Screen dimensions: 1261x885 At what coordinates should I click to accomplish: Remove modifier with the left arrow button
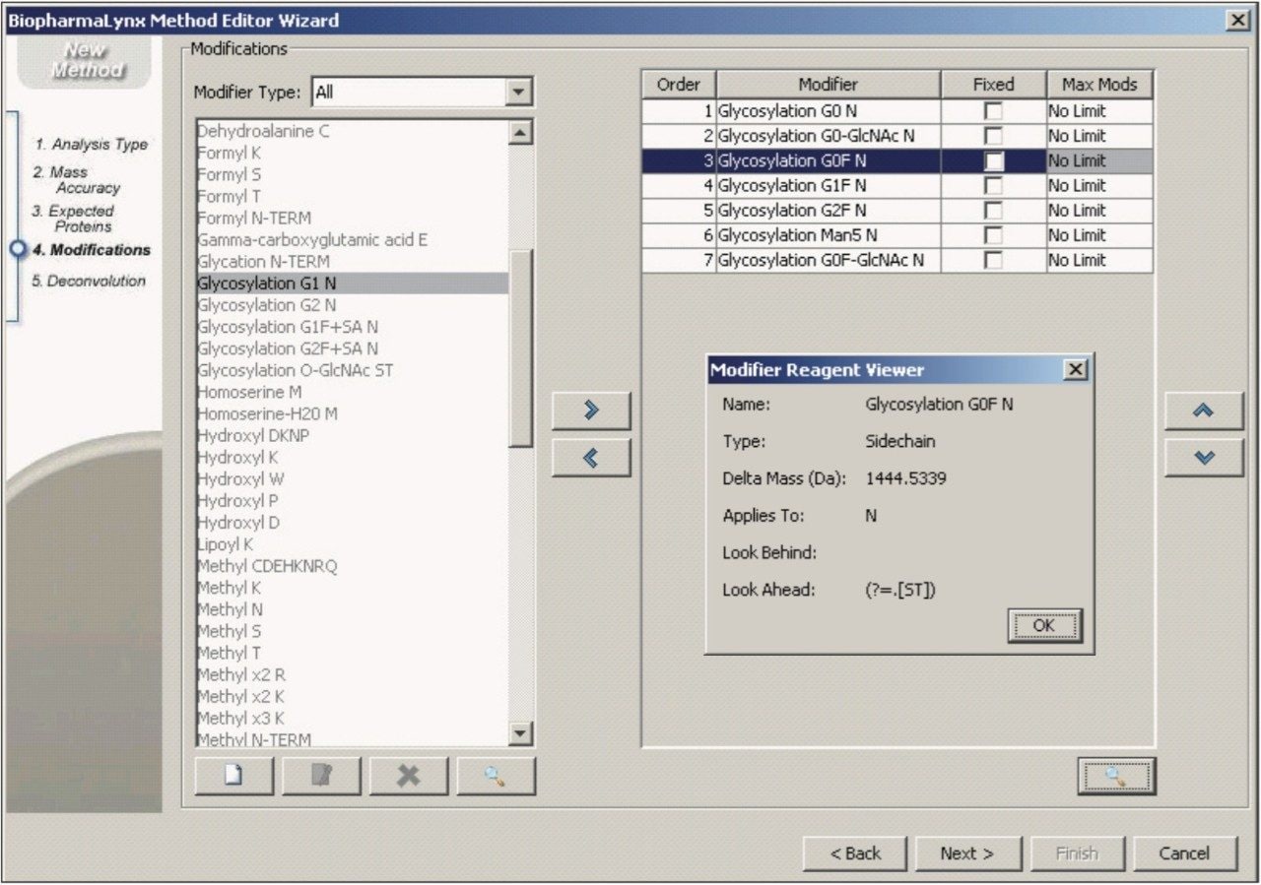[591, 458]
